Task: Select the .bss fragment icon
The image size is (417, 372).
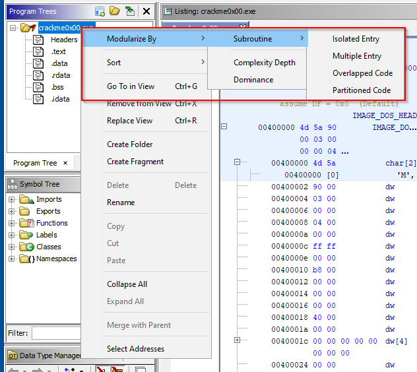Action: point(38,87)
